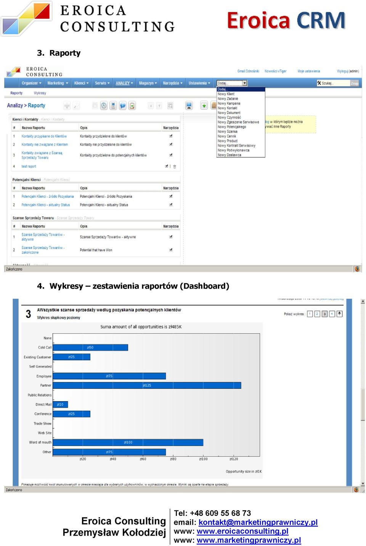
Task: Edit report 'Szanse Sprzedaży Towarów - zakończone'
Action: click(171, 250)
